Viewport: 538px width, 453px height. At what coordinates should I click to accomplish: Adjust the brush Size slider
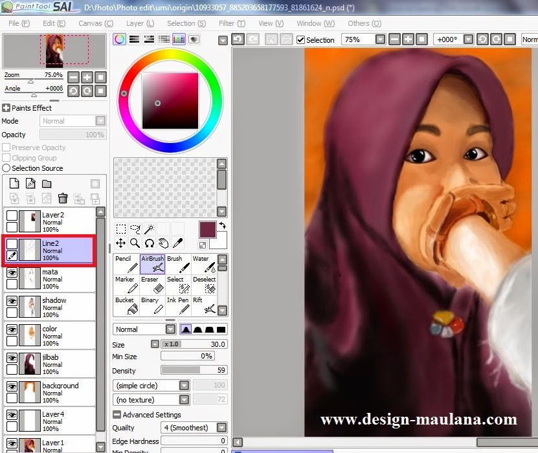pos(194,344)
